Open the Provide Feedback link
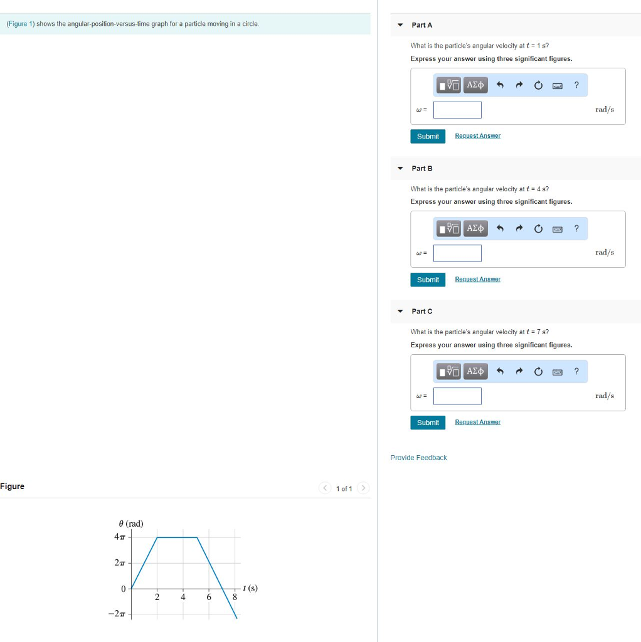 click(418, 458)
